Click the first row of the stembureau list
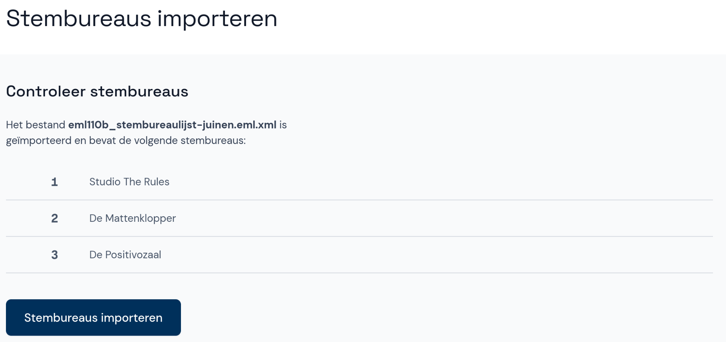Image resolution: width=726 pixels, height=342 pixels. (261, 182)
